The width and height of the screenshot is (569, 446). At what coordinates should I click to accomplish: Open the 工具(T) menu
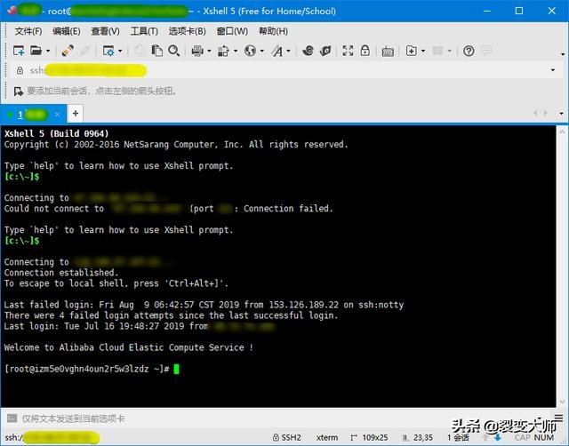pos(144,31)
